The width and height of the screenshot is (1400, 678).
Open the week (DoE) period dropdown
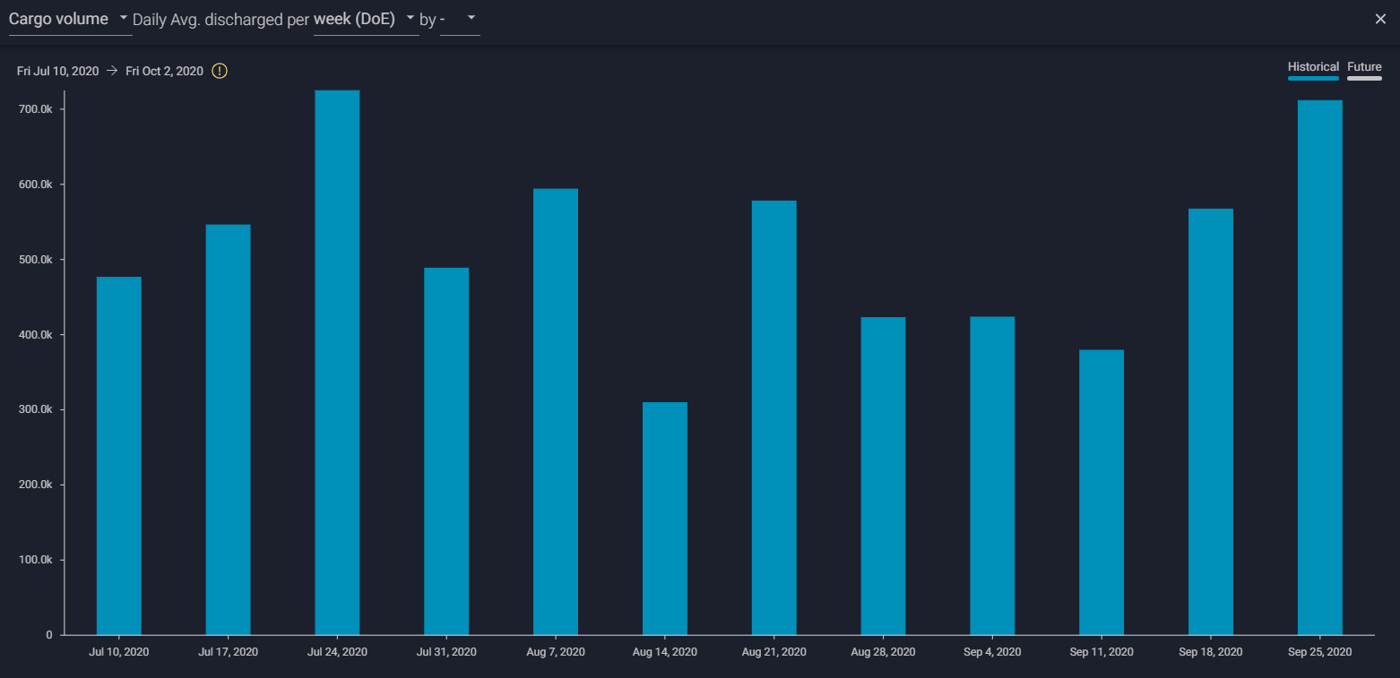[366, 19]
